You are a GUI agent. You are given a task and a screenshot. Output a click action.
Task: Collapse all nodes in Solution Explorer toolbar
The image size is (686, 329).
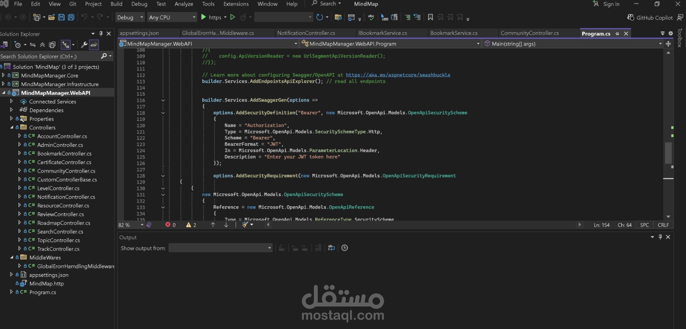tap(42, 45)
